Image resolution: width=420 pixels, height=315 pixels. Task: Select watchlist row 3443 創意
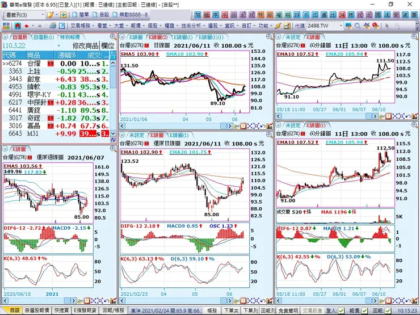pyautogui.click(x=56, y=79)
